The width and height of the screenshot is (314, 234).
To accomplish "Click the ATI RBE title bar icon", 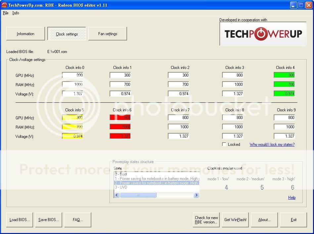I will pos(4,5).
